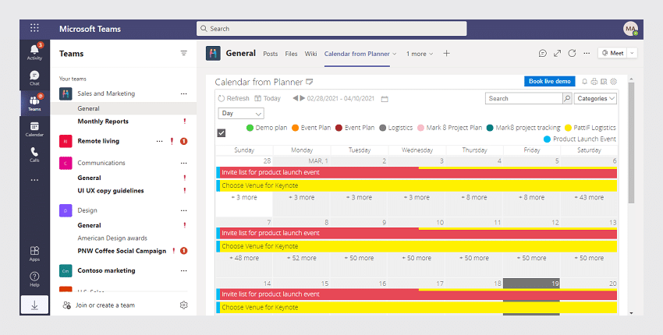The width and height of the screenshot is (663, 335).
Task: Go to previous date range arrow
Action: pyautogui.click(x=296, y=98)
